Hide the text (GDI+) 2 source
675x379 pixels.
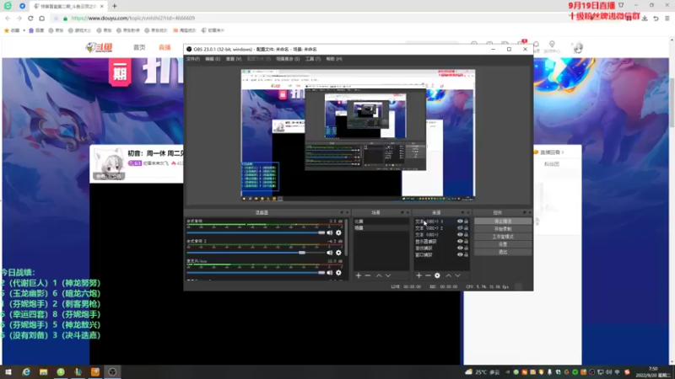[x=460, y=228]
